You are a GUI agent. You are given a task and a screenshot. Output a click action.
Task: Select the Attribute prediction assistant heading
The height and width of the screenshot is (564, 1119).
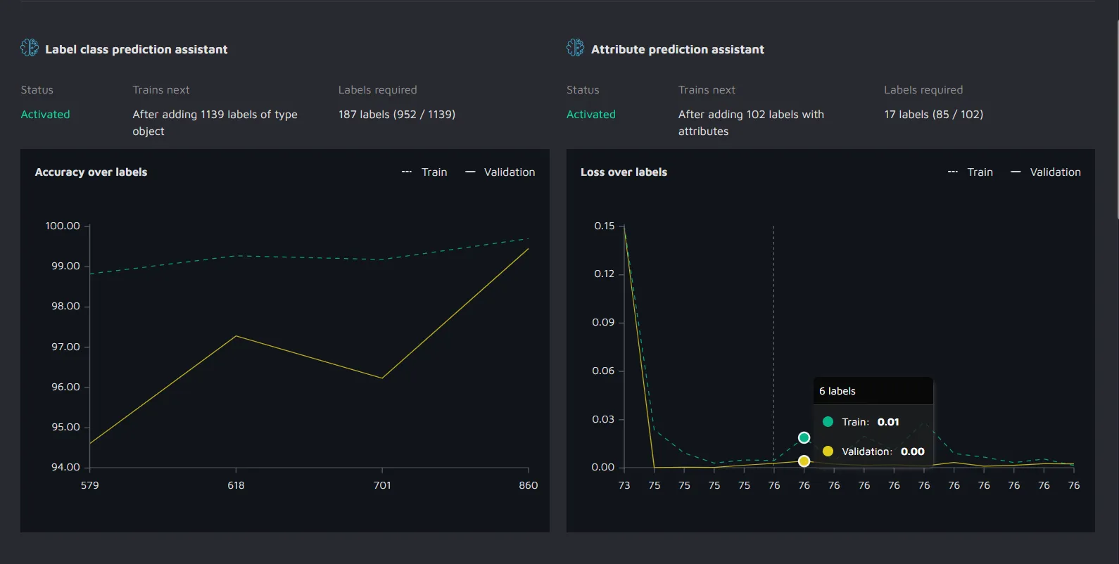point(677,50)
